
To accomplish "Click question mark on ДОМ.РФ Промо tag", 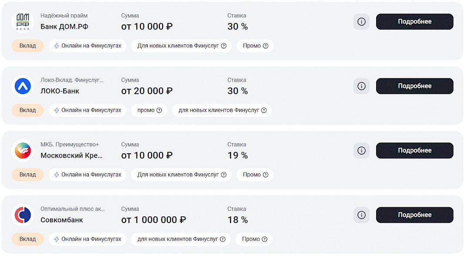I will click(x=265, y=46).
